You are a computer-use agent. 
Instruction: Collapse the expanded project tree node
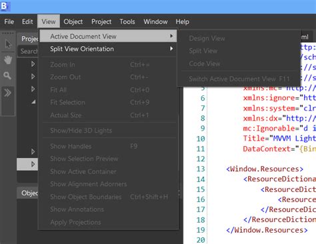(33, 102)
